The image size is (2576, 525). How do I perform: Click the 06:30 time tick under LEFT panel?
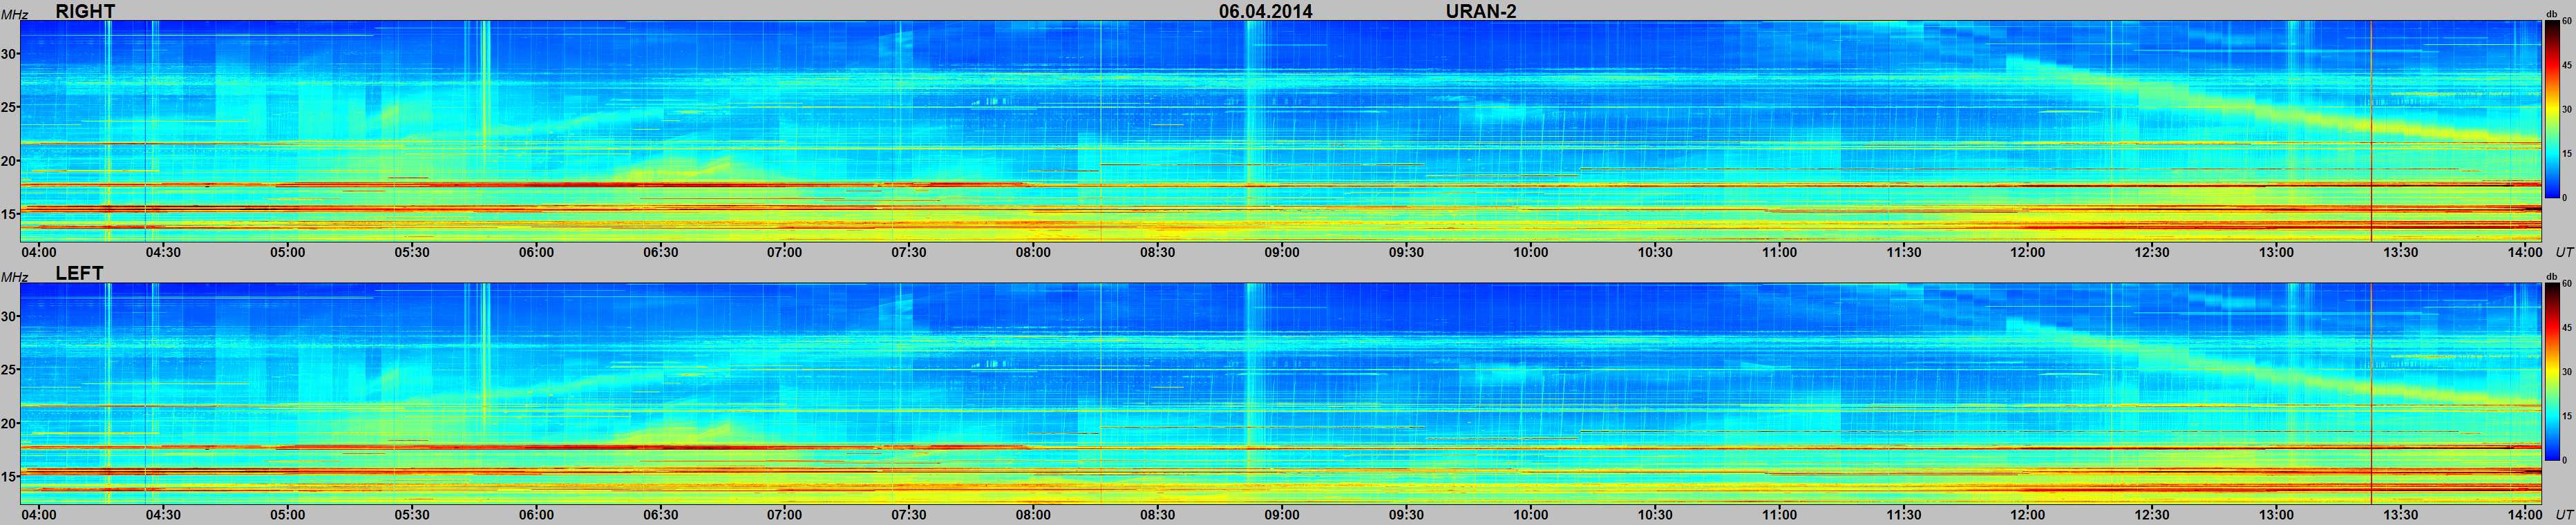point(660,515)
